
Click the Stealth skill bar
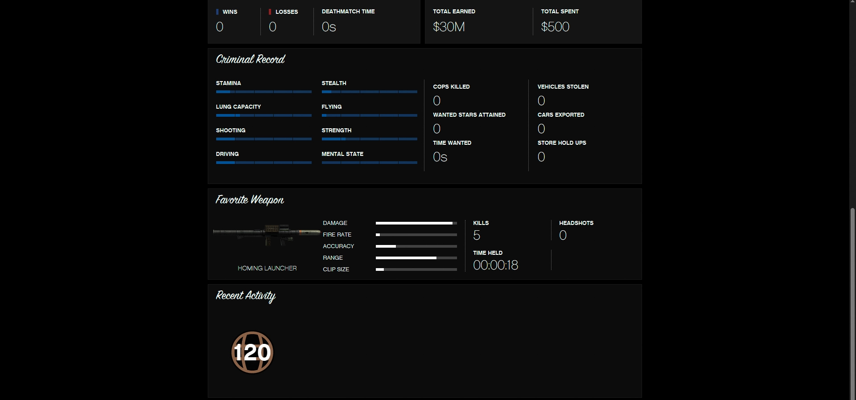[369, 92]
